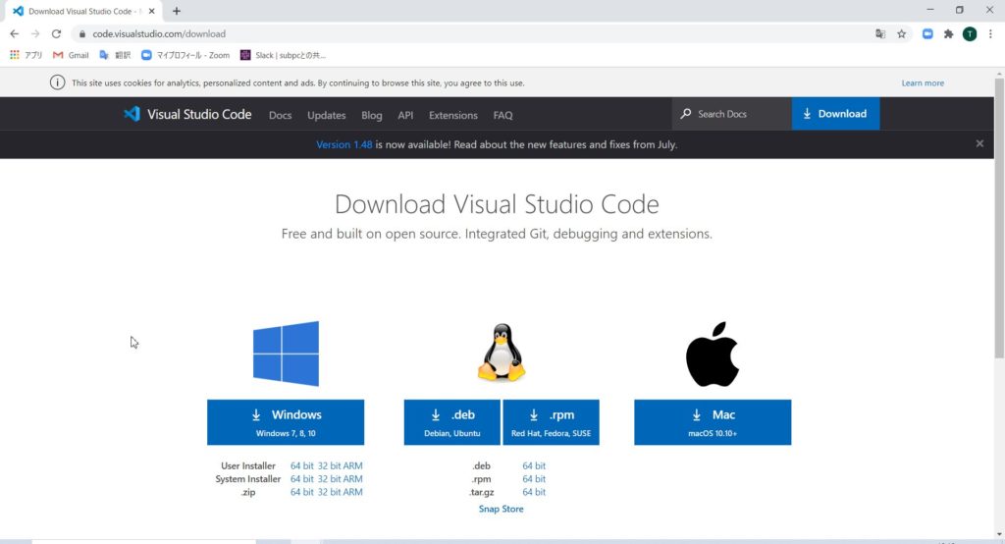Open the FAQ menu item
The image size is (1005, 544).
click(x=503, y=116)
